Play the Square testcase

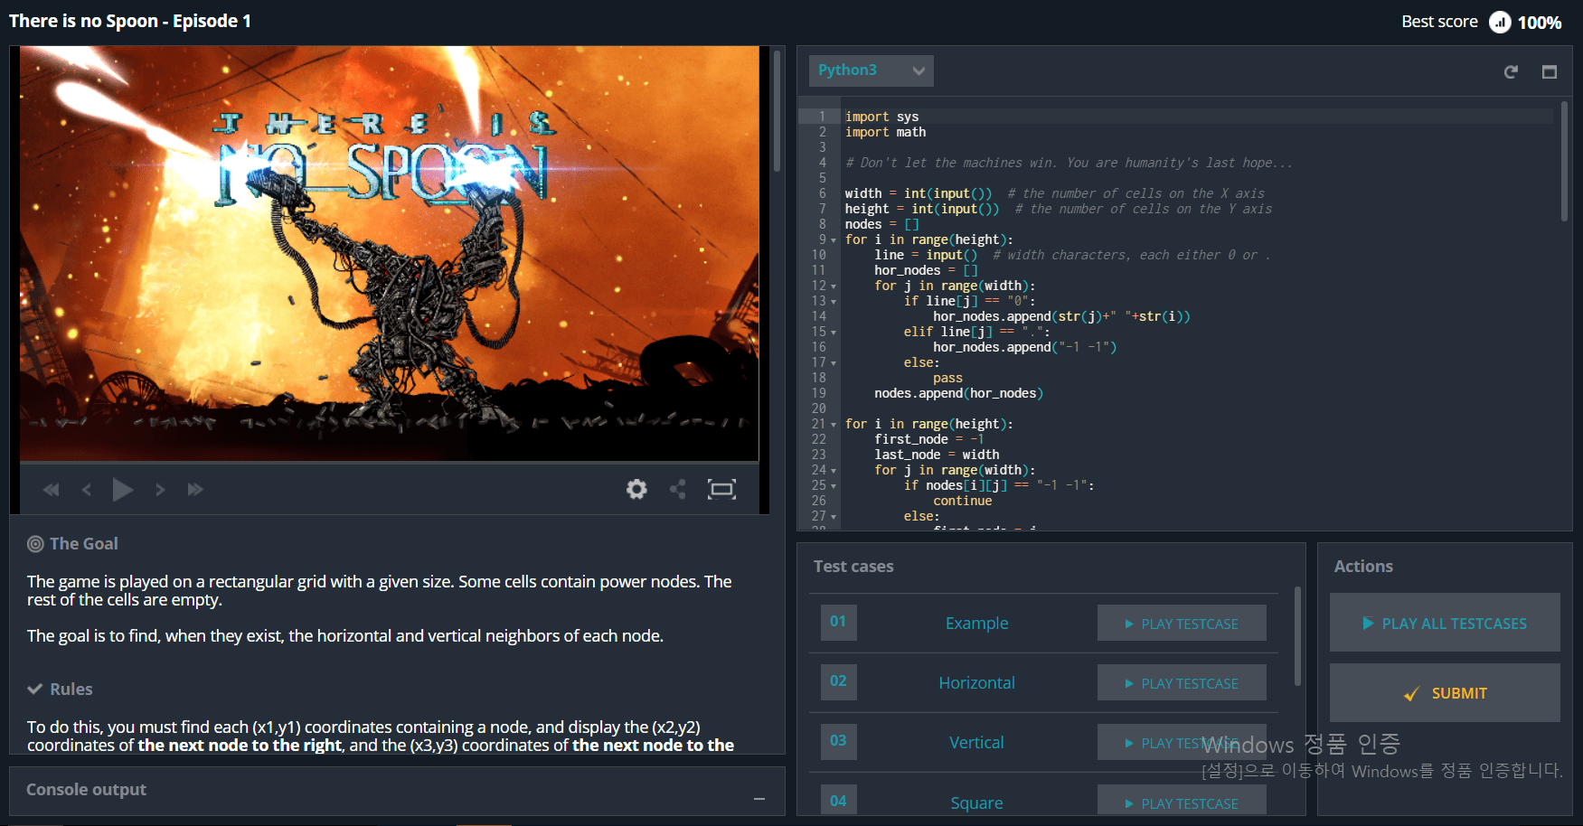[x=1182, y=801]
